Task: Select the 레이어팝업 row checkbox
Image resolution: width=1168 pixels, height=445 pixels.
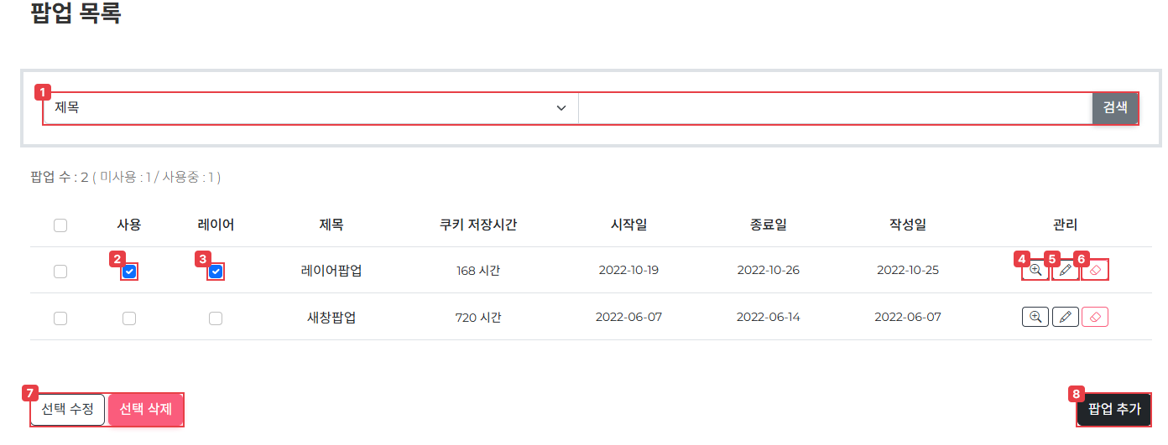Action: tap(60, 272)
